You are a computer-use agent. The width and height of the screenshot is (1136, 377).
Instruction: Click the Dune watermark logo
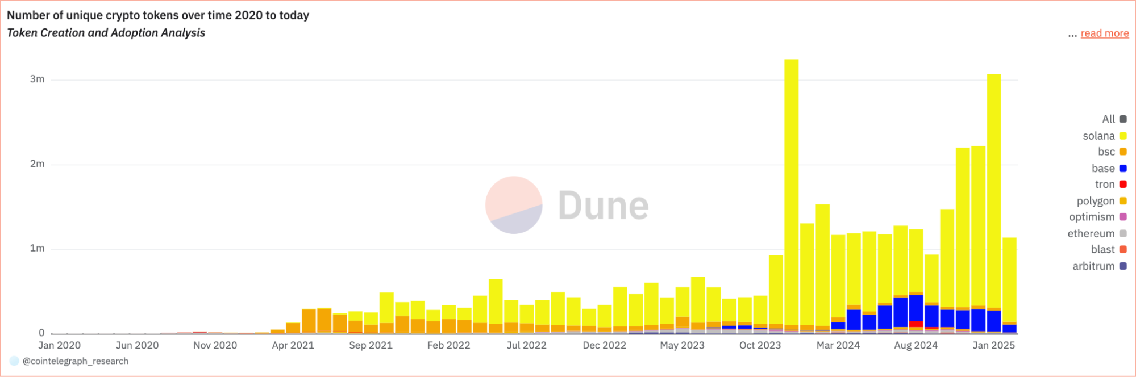[567, 205]
